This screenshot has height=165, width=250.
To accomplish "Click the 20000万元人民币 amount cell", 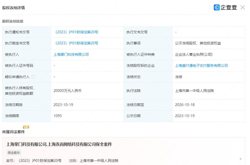I will pyautogui.click(x=67, y=91).
